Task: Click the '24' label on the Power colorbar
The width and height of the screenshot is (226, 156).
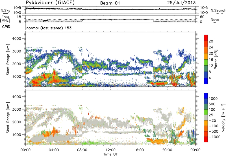Action: point(211,47)
